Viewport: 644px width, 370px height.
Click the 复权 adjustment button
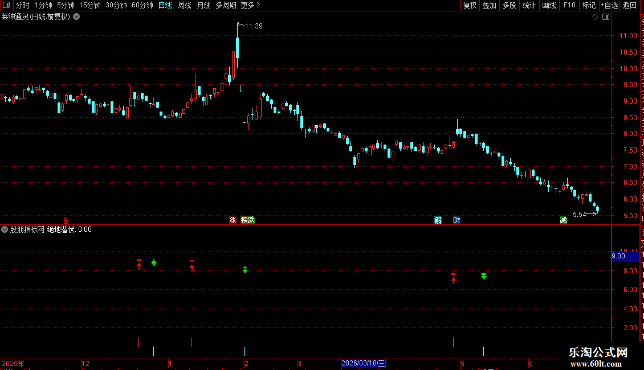(x=470, y=5)
